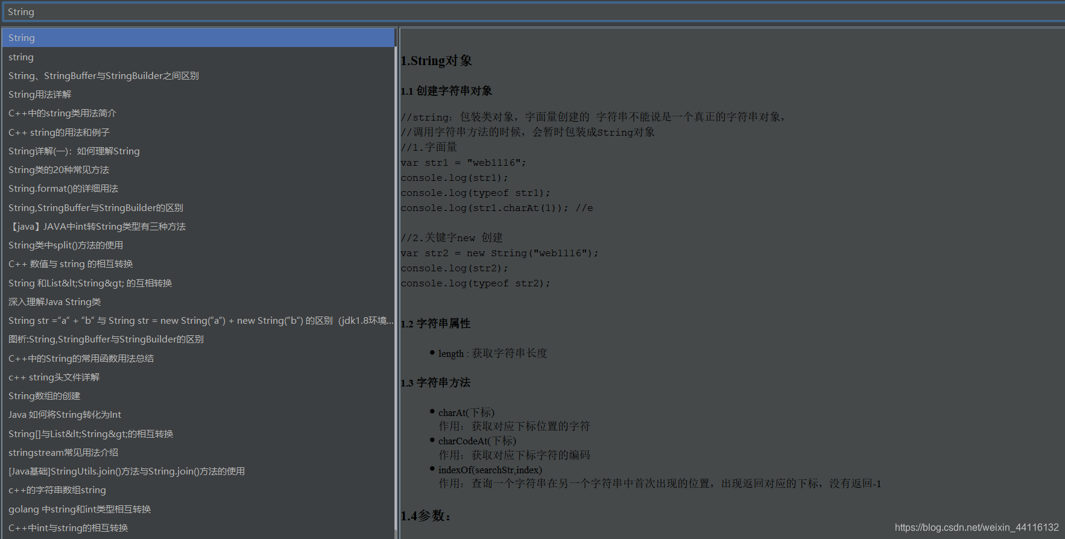
Task: Open 'stringstream常见用法介绍' result
Action: click(x=198, y=452)
